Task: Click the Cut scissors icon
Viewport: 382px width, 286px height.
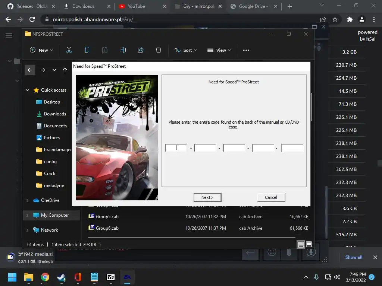Action: coord(69,50)
